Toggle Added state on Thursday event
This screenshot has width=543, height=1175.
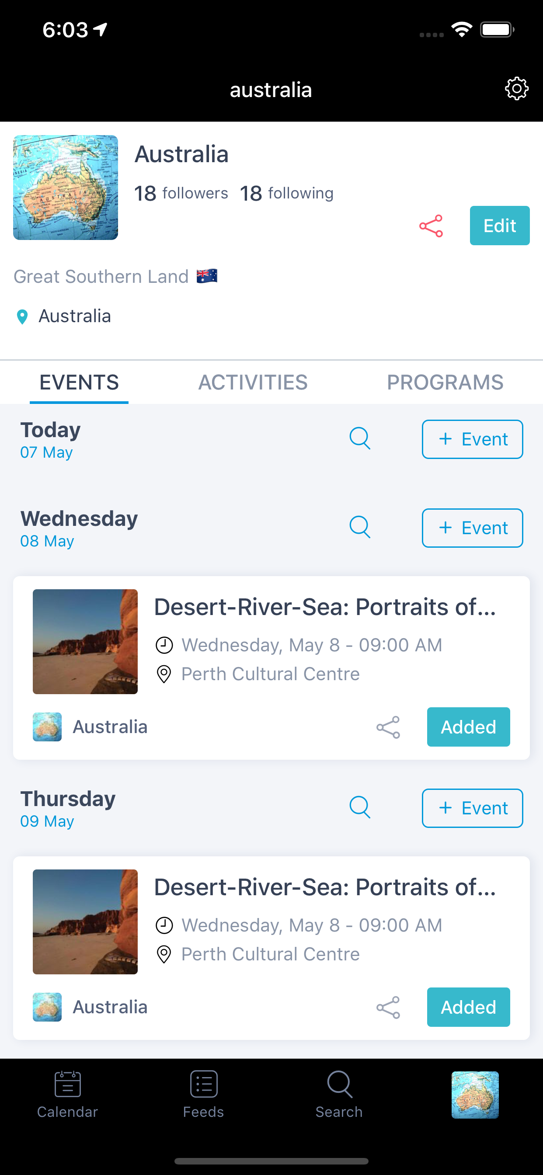(468, 1007)
